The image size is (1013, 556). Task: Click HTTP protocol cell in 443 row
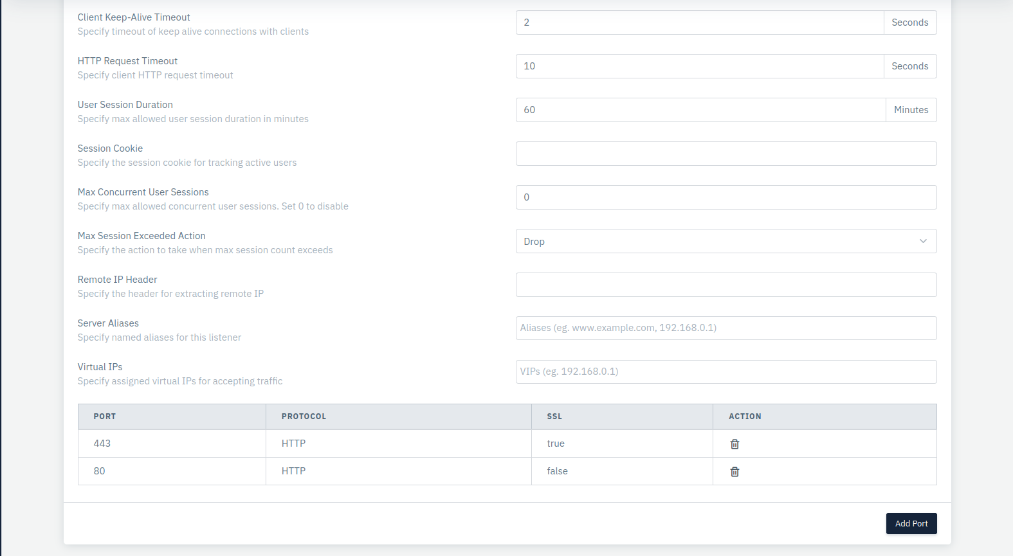coord(399,444)
